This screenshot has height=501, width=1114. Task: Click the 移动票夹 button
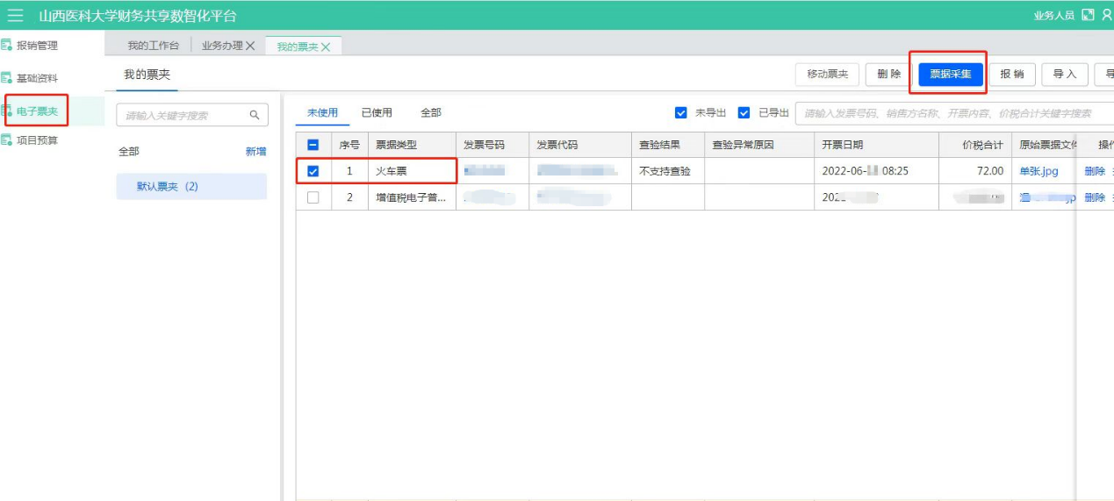tap(827, 75)
